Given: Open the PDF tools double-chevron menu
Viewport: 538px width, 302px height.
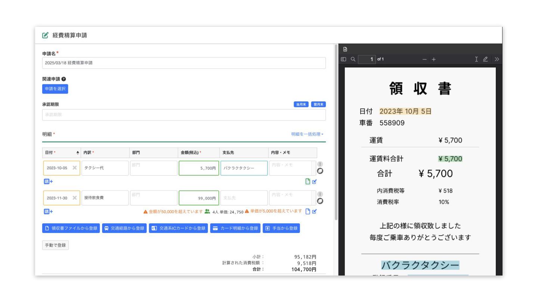Looking at the screenshot, I should 497,59.
